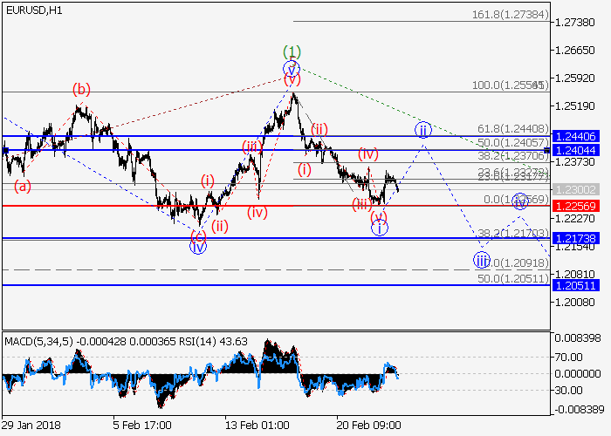Screen dimensions: 611x436
Task: Click the 1.26650 price axis label
Action: pyautogui.click(x=575, y=51)
